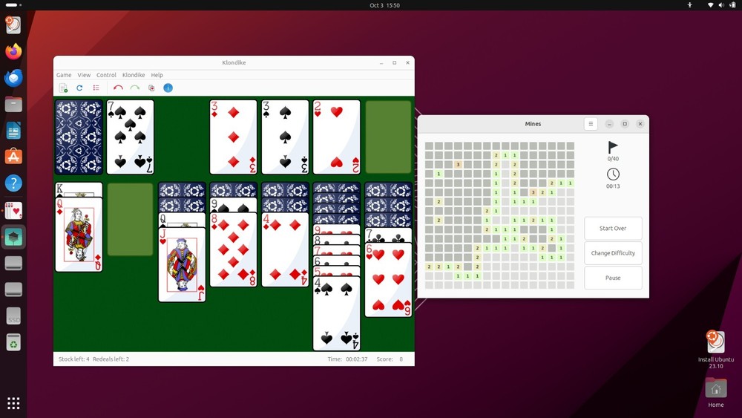The width and height of the screenshot is (742, 418).
Task: Expand the Klondike menu
Action: [134, 75]
